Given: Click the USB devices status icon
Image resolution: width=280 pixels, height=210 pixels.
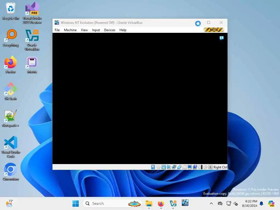Looking at the screenshot, I should pos(179,167).
